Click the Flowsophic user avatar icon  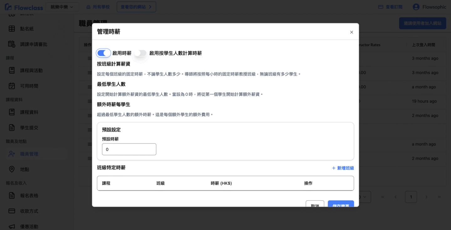pyautogui.click(x=416, y=7)
